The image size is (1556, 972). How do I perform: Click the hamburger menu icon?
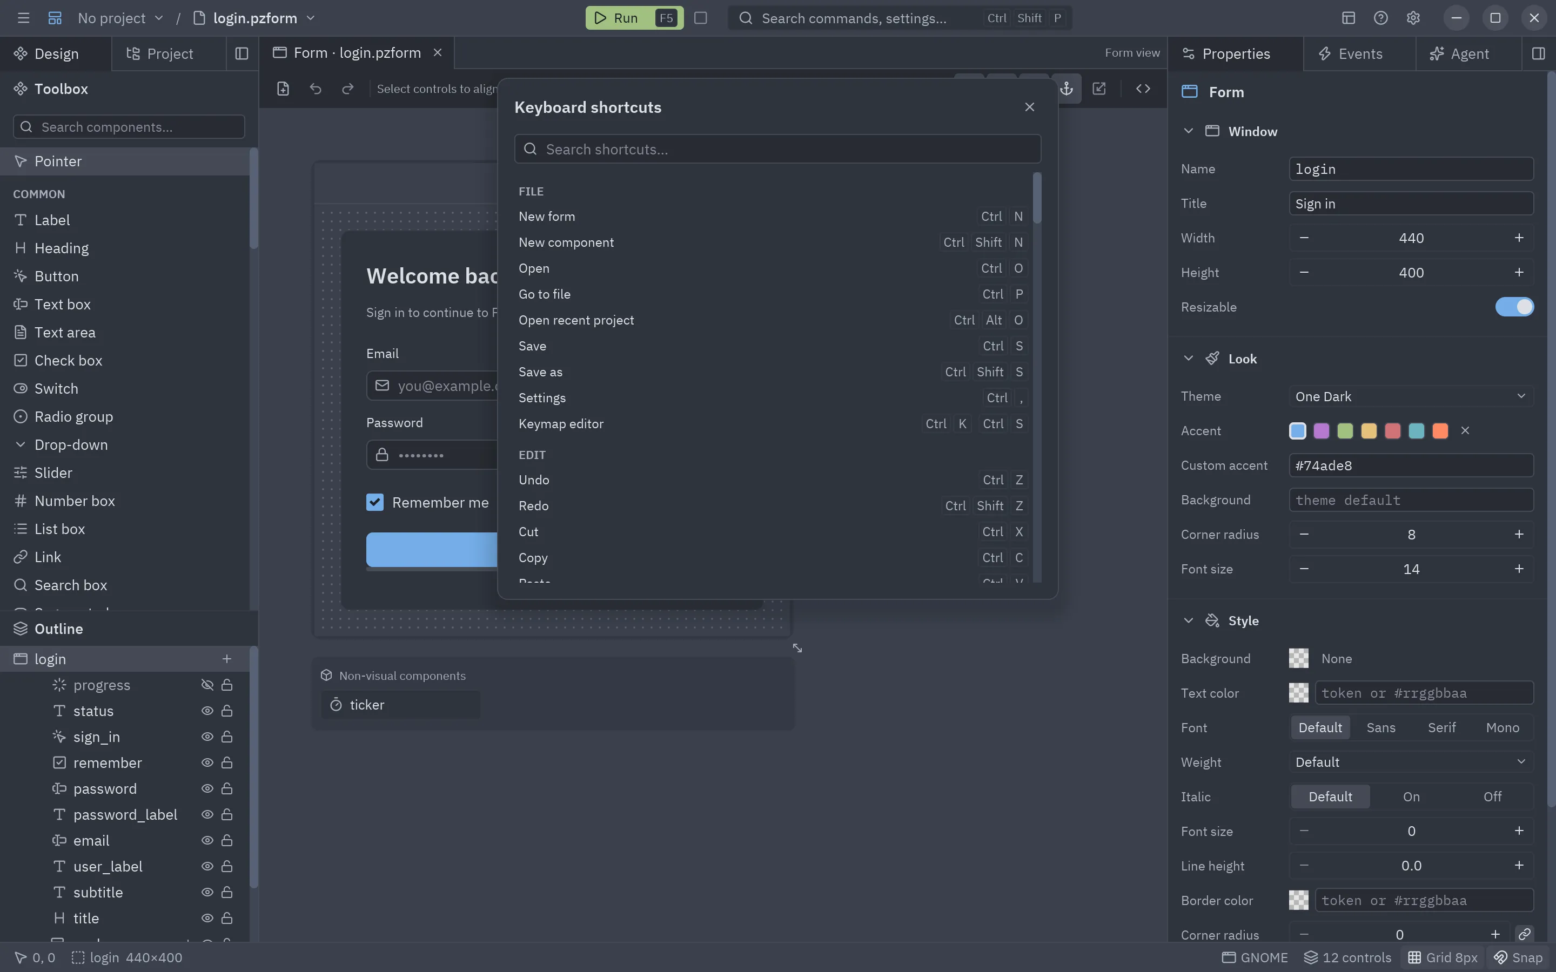click(x=24, y=18)
